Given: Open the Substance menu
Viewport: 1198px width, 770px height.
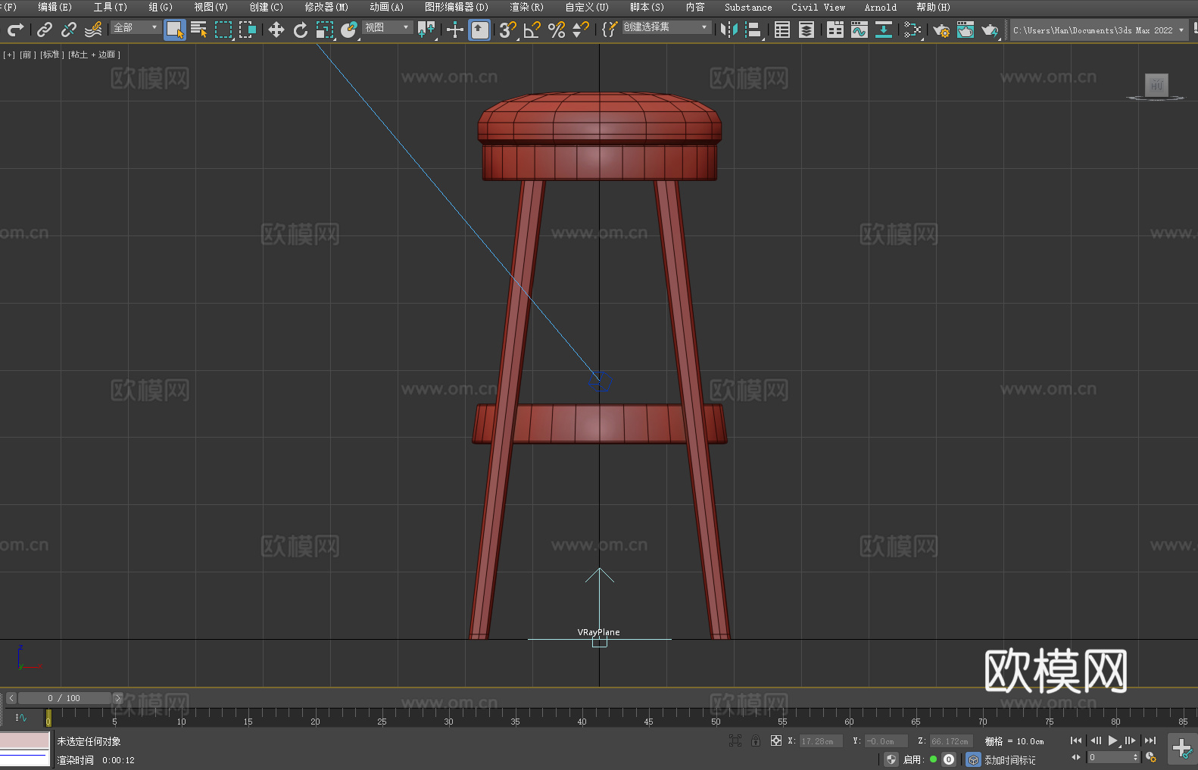Looking at the screenshot, I should 748,7.
